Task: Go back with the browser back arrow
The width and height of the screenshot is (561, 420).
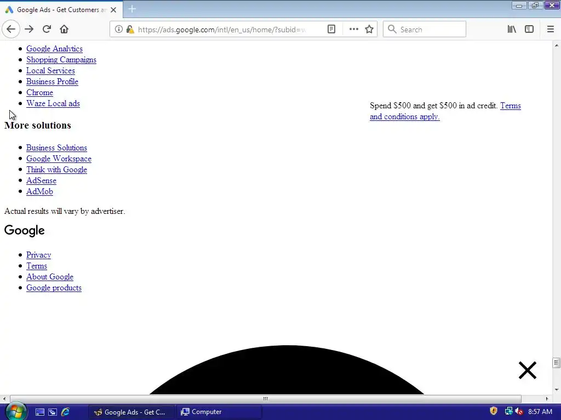Action: coord(11,30)
